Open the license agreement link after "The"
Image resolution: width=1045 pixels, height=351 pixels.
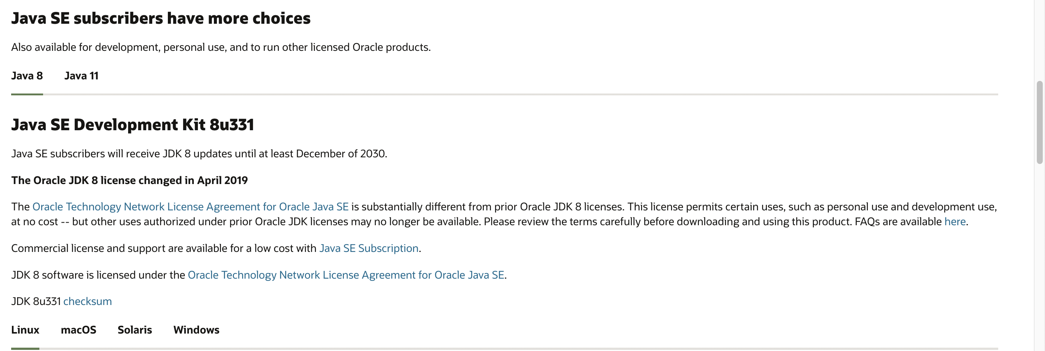pos(190,207)
